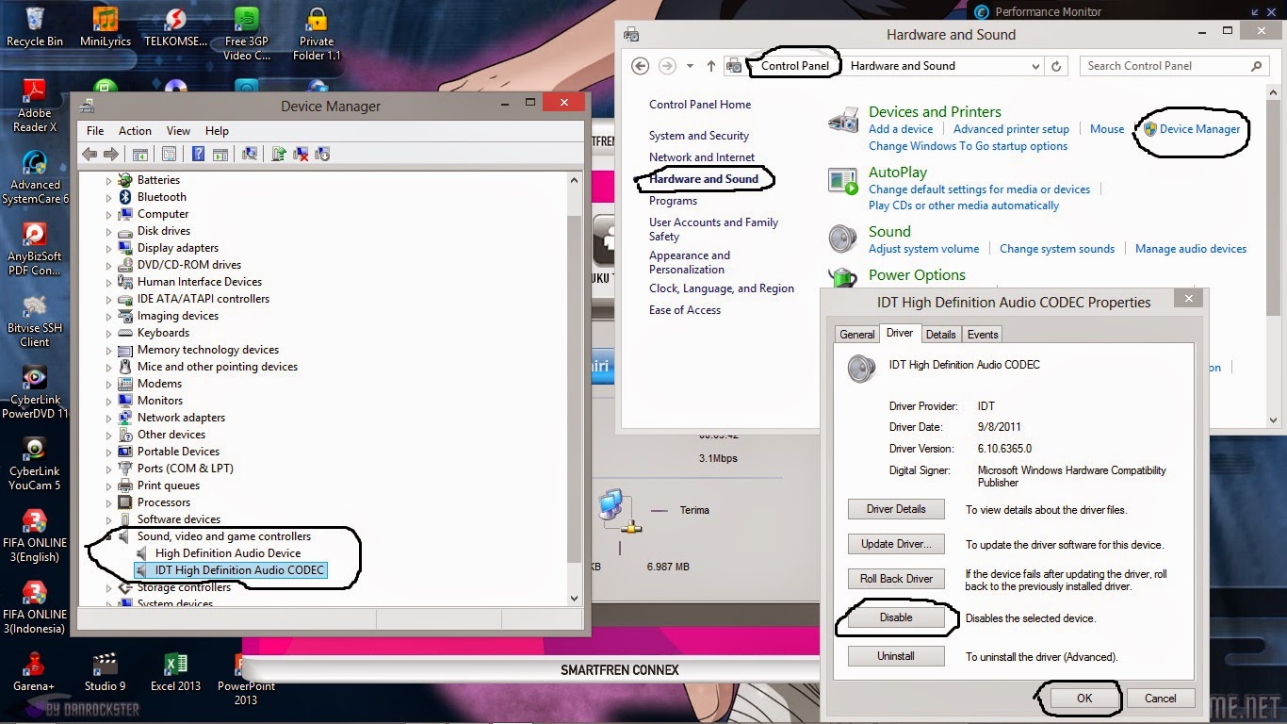Image resolution: width=1287 pixels, height=724 pixels.
Task: Click Uninstall button in driver properties
Action: 896,656
